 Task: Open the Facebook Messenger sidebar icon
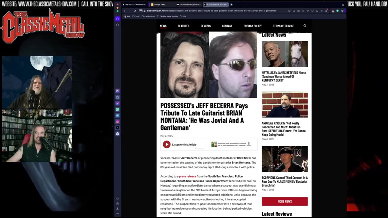118,103
